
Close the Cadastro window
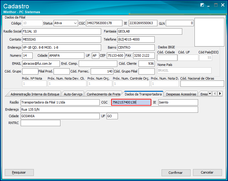point(223,5)
